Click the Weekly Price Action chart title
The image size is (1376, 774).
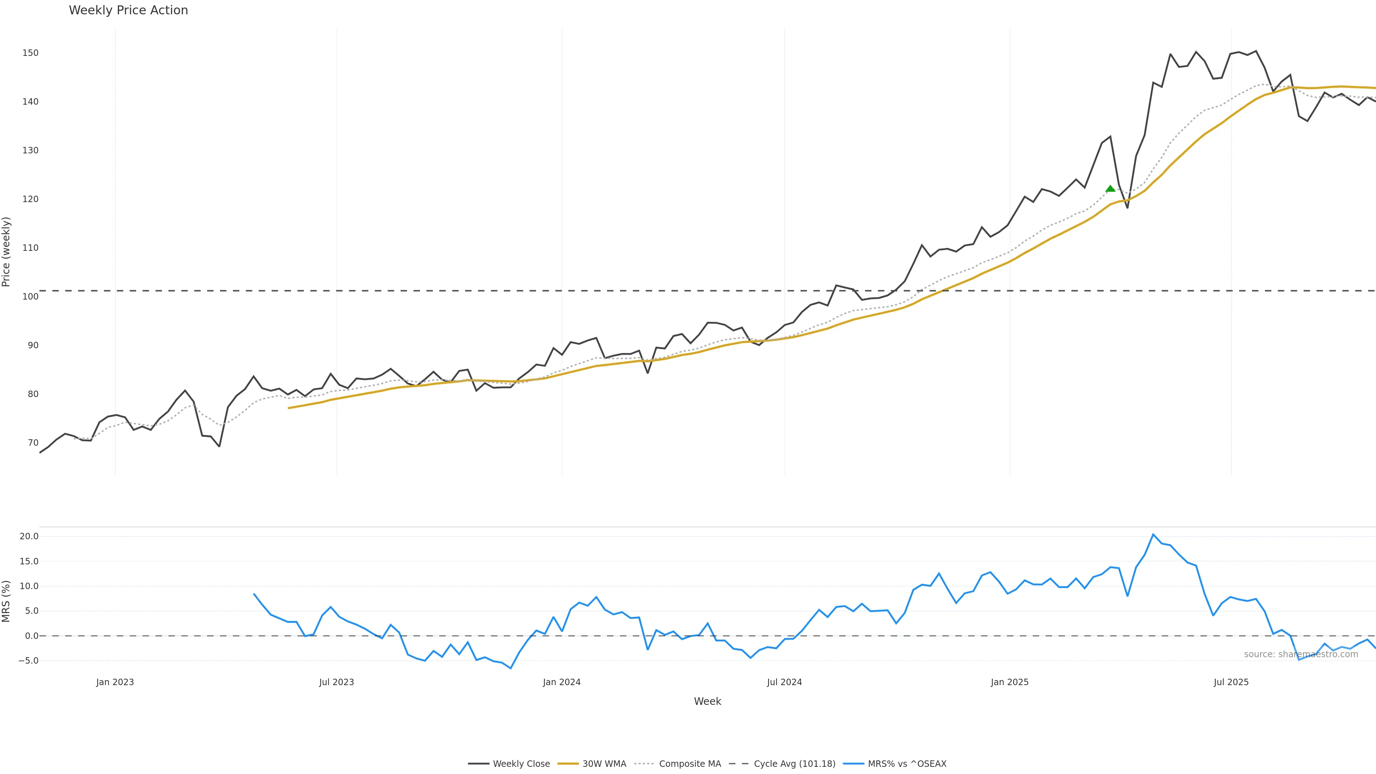pos(128,10)
